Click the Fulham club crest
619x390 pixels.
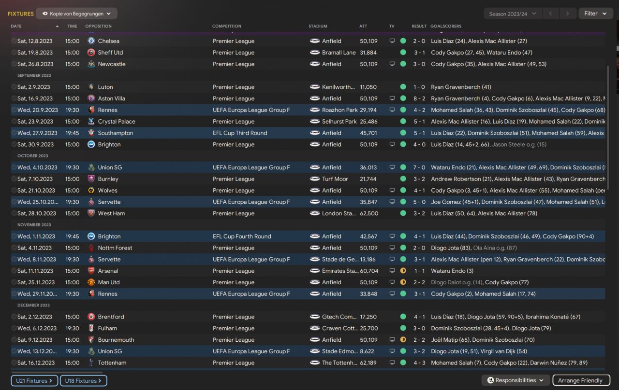click(x=91, y=328)
